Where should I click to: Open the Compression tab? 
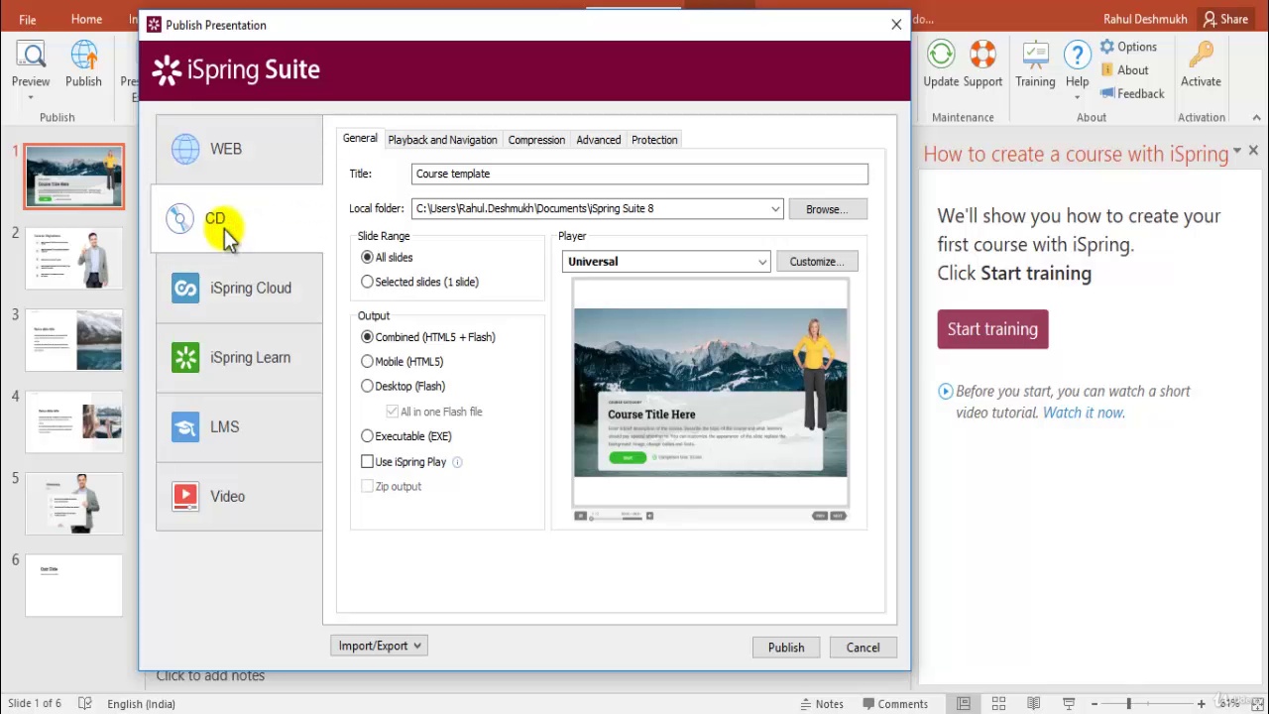(536, 140)
